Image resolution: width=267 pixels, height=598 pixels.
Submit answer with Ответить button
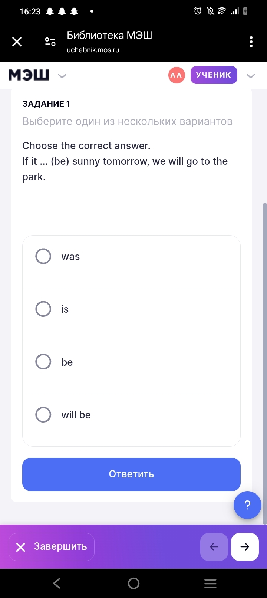pos(131,474)
